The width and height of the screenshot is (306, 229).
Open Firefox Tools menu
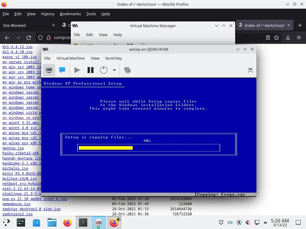91,14
